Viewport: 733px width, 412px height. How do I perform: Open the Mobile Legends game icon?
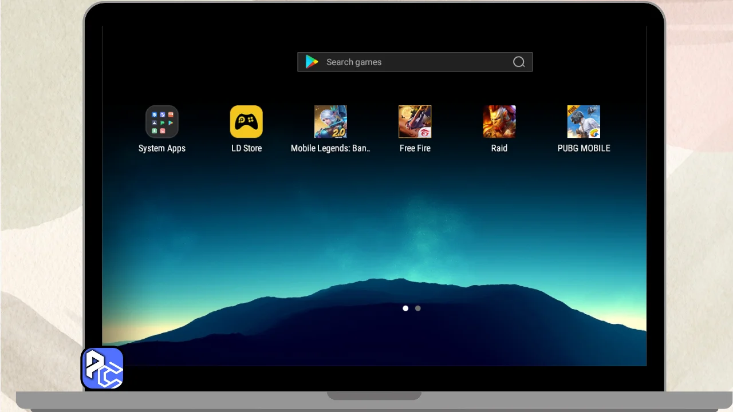(330, 121)
